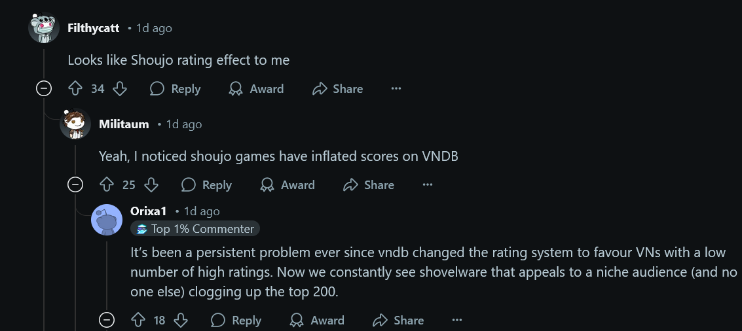Image resolution: width=742 pixels, height=331 pixels.
Task: Give an Award to Militaum's comment
Action: point(288,185)
